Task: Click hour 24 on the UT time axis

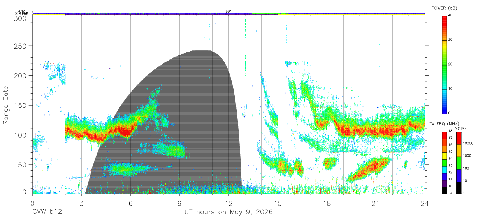Action: [425, 203]
